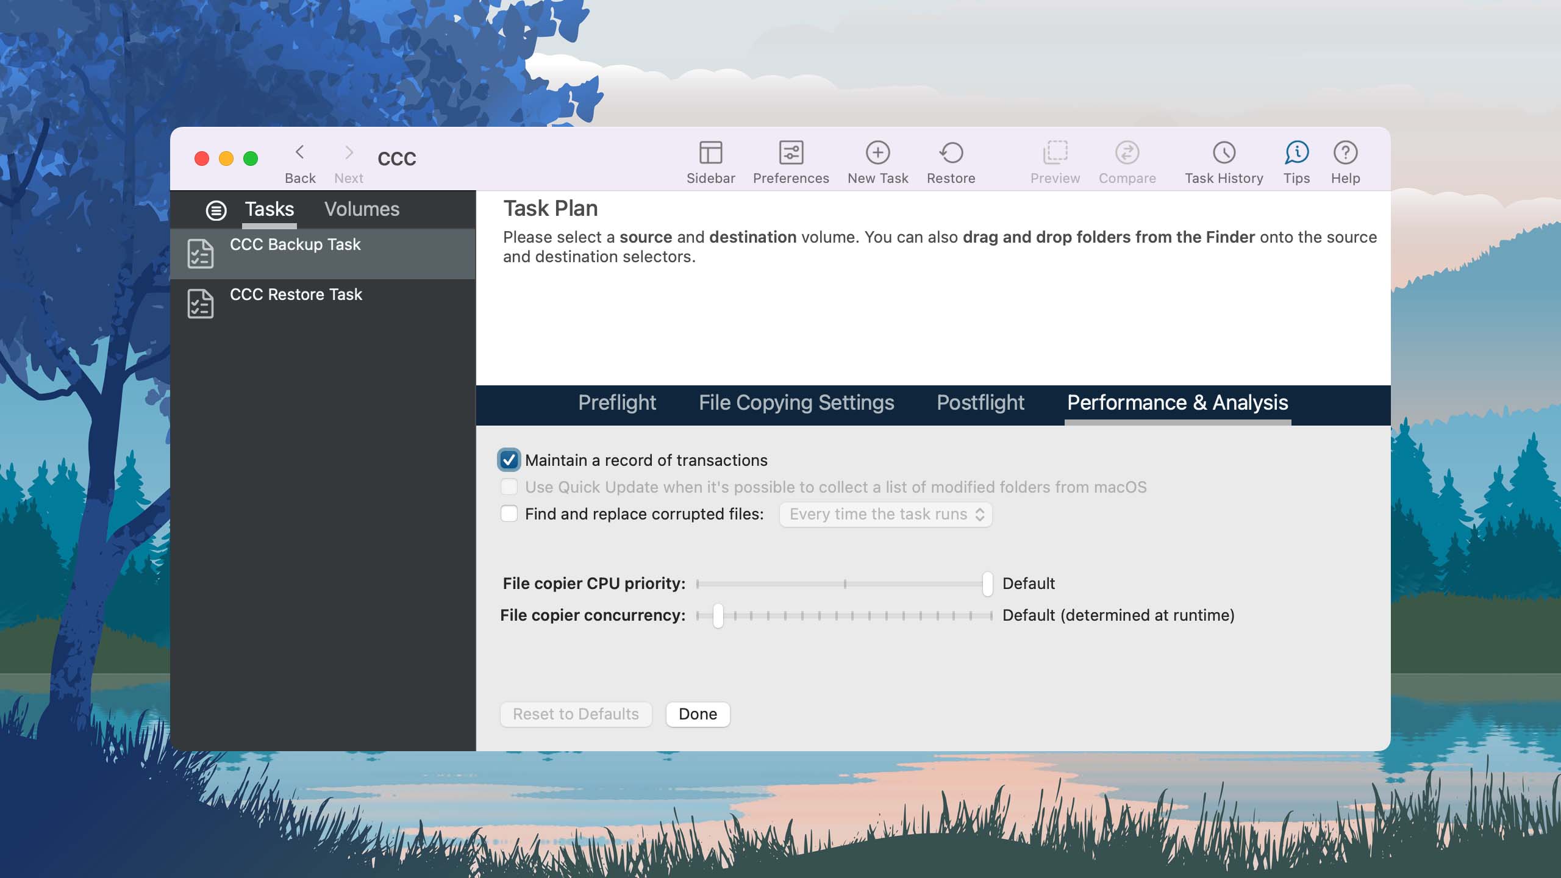Screen dimensions: 1561x878
Task: Open the Postflight tab
Action: 981,402
